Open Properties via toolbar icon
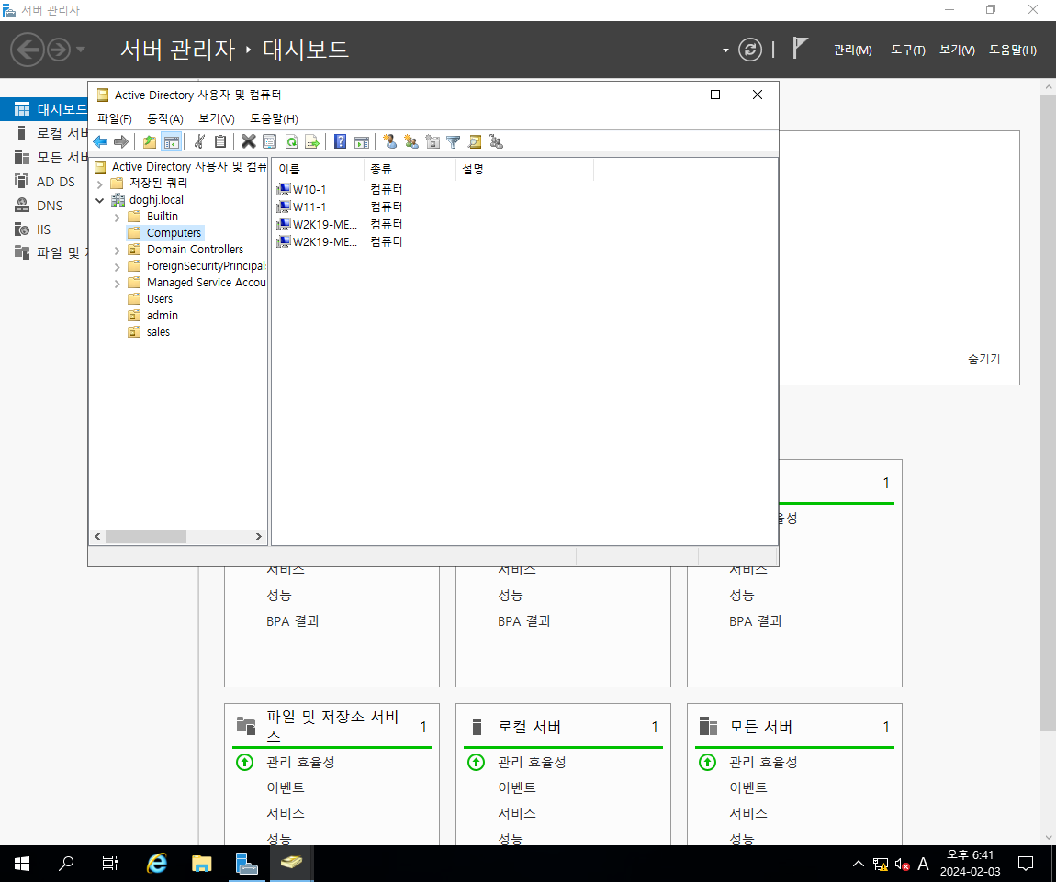 click(x=270, y=141)
